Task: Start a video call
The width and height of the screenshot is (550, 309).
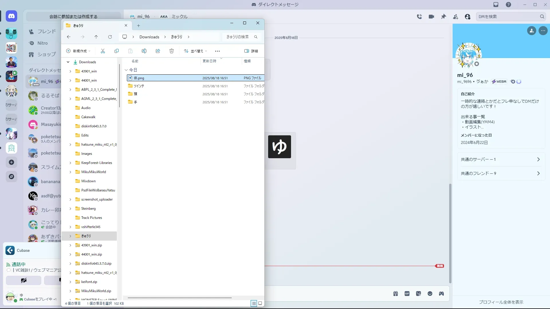Action: tap(431, 17)
